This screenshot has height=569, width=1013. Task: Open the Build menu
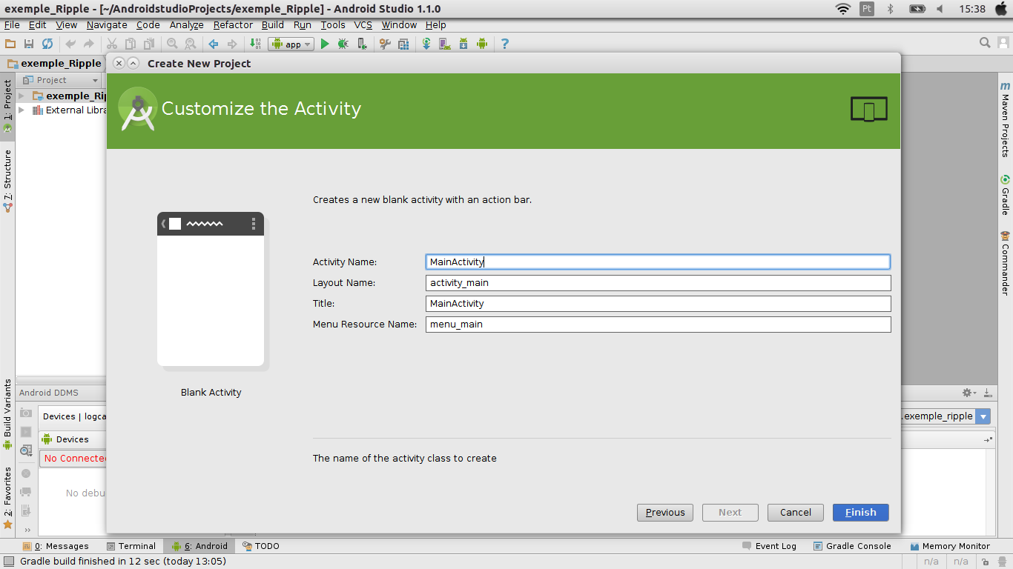tap(273, 24)
